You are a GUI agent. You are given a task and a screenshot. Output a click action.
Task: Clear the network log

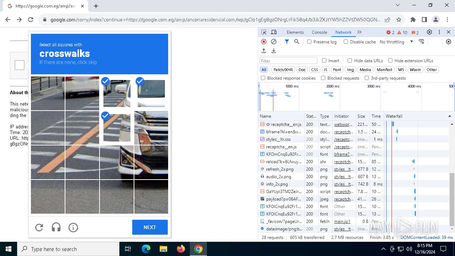[274, 42]
